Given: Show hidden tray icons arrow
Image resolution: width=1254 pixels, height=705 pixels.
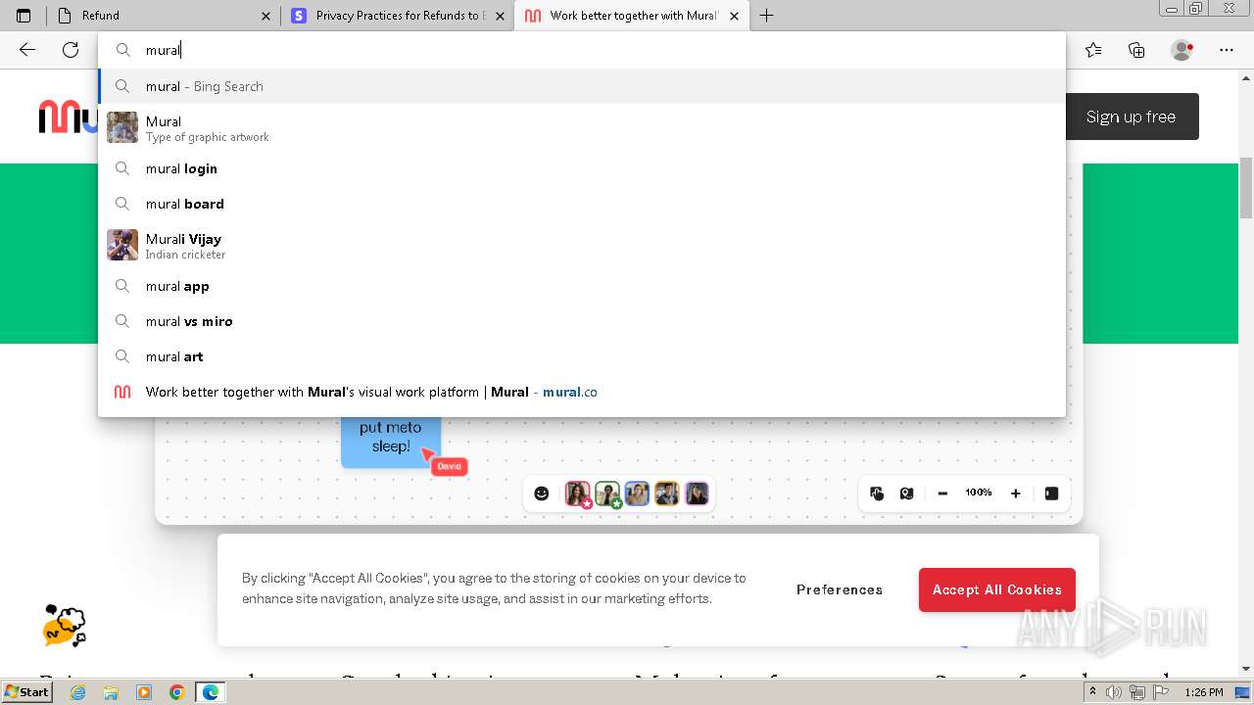Looking at the screenshot, I should tap(1093, 692).
